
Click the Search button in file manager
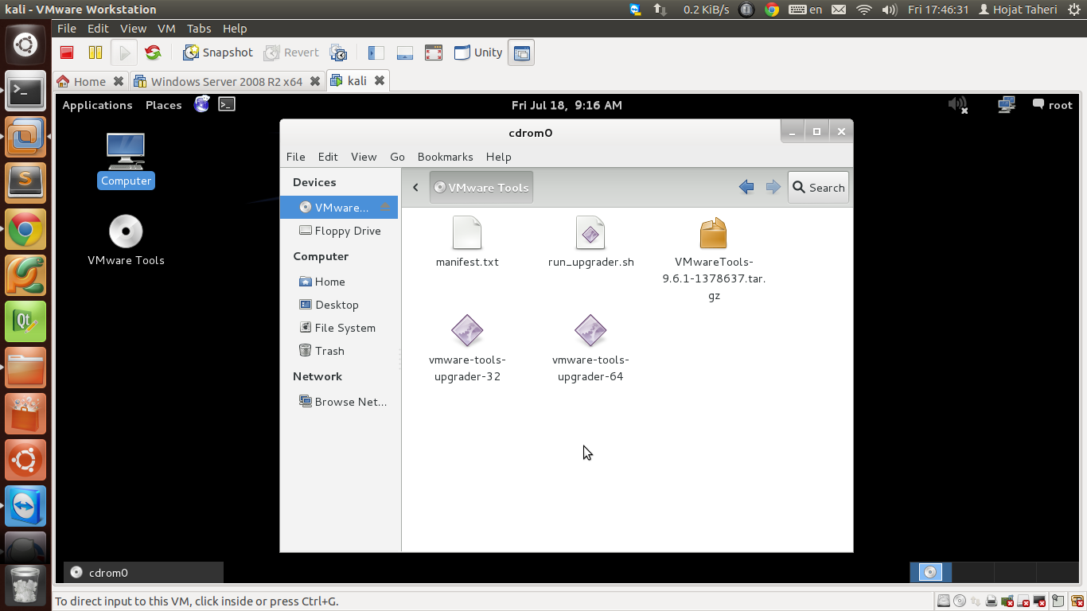tap(818, 188)
